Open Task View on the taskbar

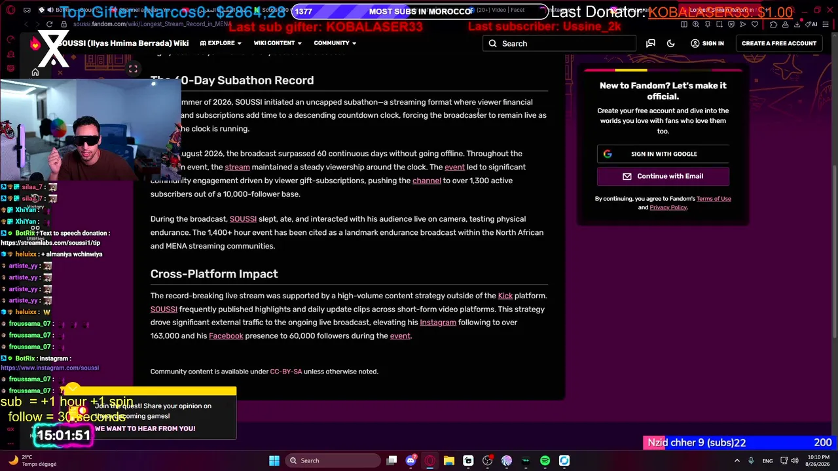click(x=392, y=461)
